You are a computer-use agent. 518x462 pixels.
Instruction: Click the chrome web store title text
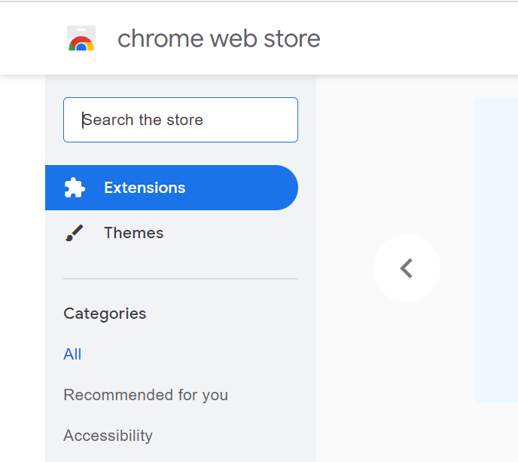[x=218, y=38]
